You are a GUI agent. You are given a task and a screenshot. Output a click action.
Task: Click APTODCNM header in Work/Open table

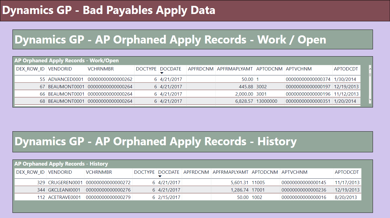coord(269,69)
